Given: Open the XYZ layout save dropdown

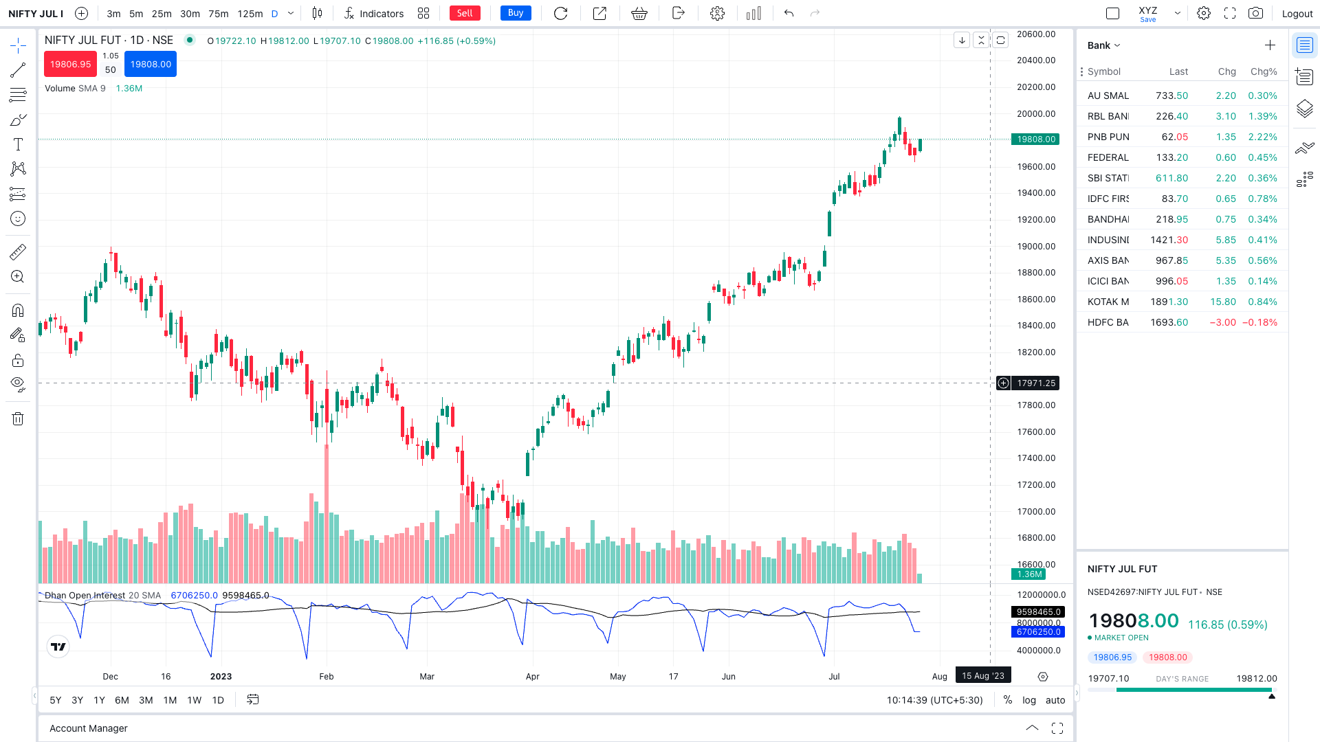Looking at the screenshot, I should [1177, 13].
